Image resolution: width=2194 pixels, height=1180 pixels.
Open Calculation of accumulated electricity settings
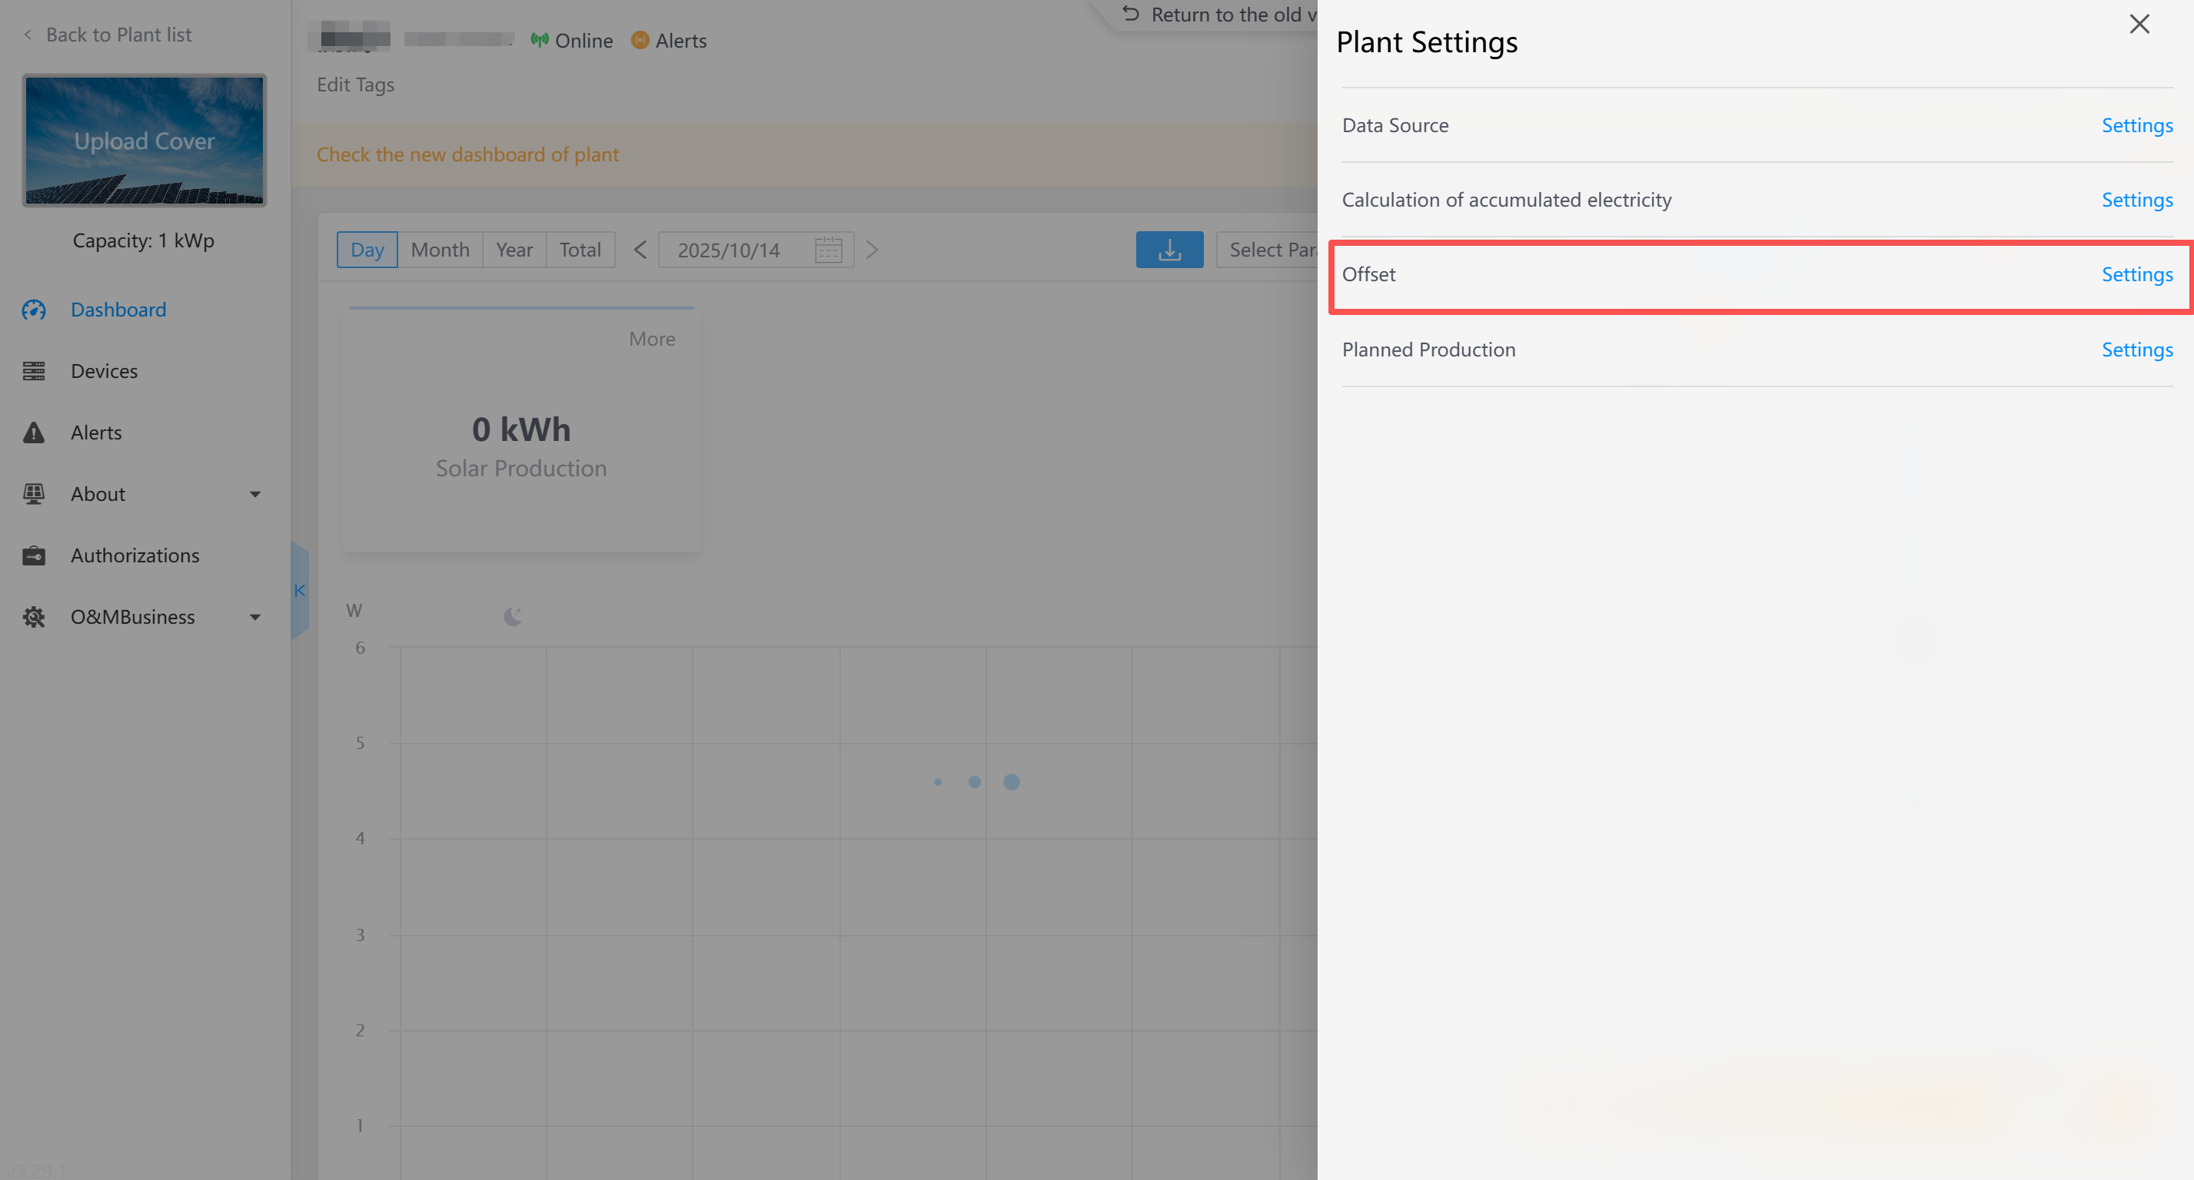tap(2136, 199)
